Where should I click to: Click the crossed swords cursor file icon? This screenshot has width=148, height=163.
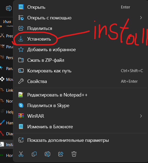coord(2,36)
